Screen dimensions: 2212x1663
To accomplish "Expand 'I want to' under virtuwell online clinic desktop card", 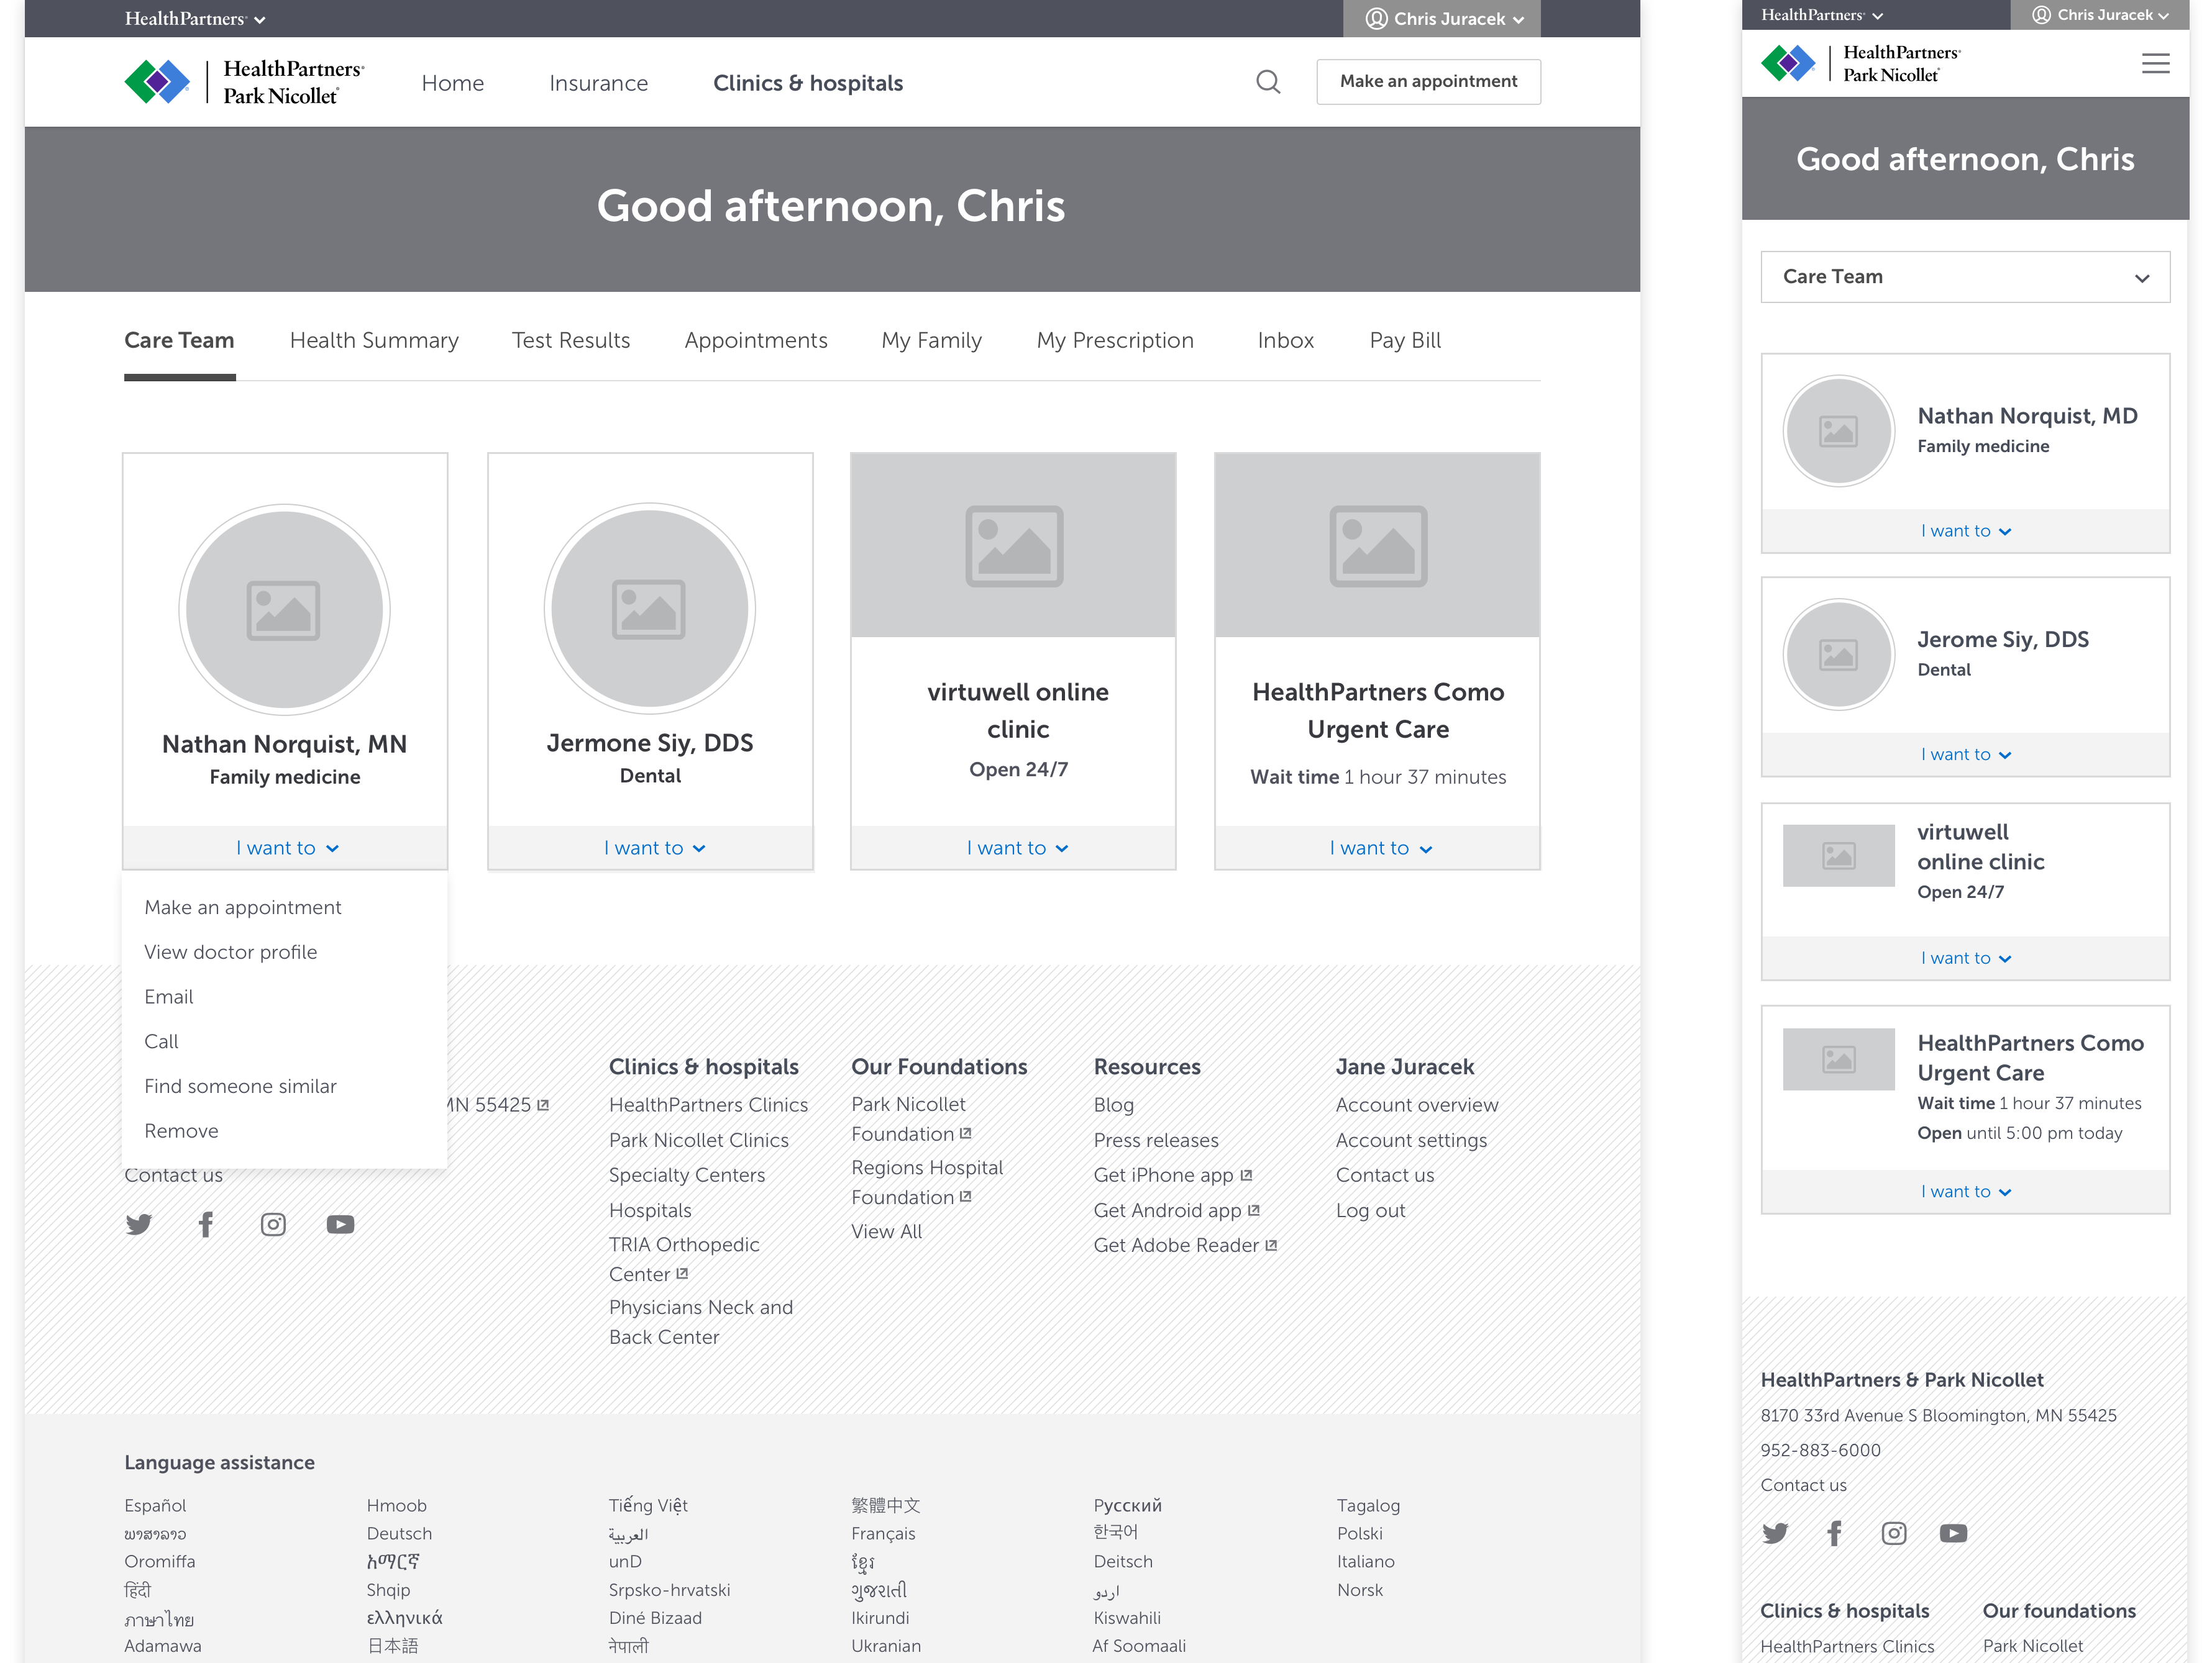I will point(1017,848).
